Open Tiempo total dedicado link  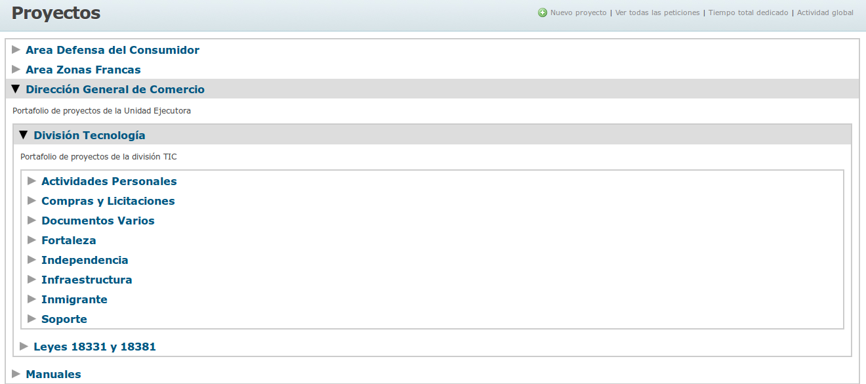pyautogui.click(x=749, y=12)
